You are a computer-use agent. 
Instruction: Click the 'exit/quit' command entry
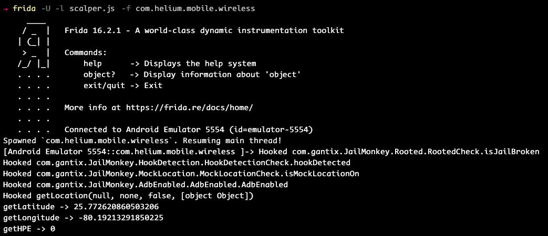coord(104,85)
